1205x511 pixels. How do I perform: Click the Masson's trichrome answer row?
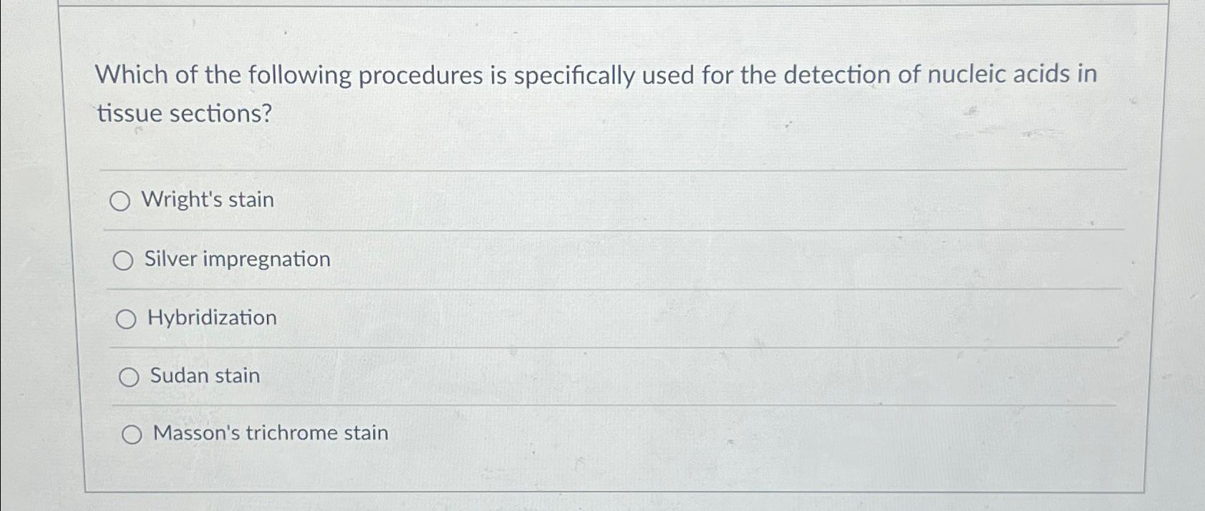tap(573, 433)
